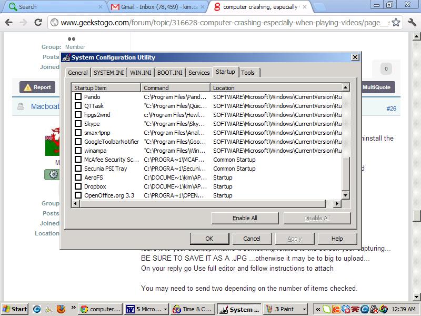Click the Dropbox tray icon
Viewport: 421px width, 316px height.
tap(346, 309)
